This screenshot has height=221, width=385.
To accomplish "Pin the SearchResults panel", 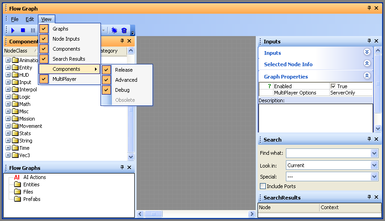I will [369, 197].
